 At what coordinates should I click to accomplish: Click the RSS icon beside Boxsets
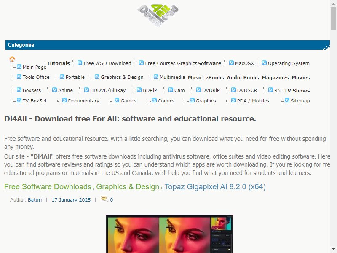(19, 90)
